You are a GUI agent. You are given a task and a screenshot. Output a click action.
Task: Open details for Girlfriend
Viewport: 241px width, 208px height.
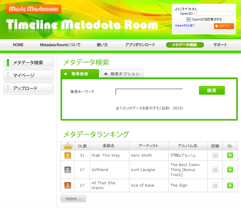(x=215, y=170)
